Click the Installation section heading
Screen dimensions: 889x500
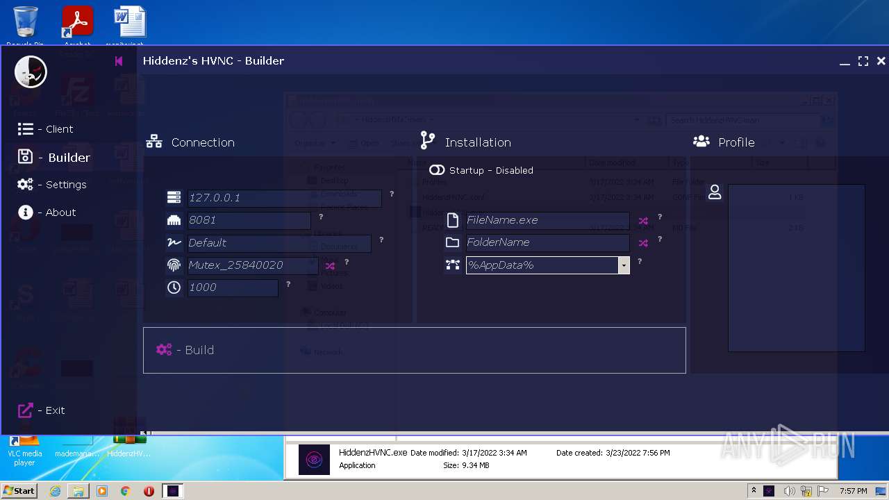pos(478,142)
